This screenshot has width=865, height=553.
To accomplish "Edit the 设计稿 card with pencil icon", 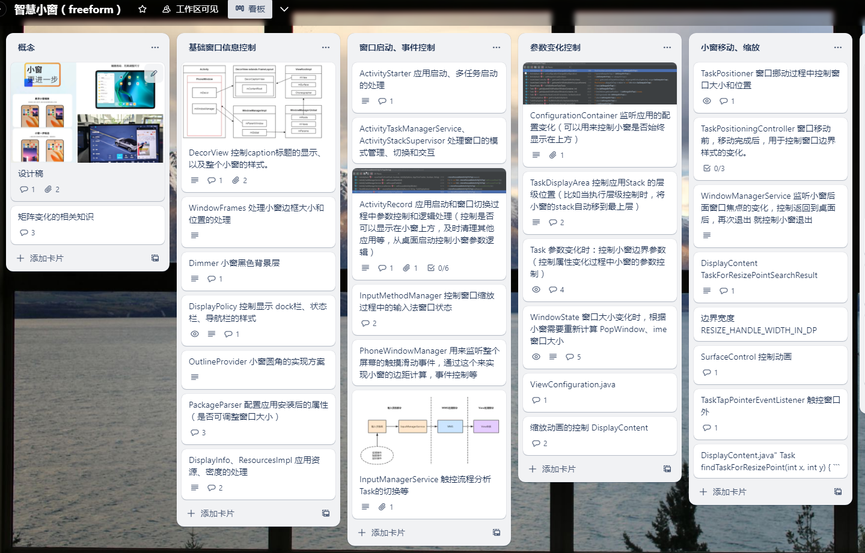I will click(x=154, y=74).
